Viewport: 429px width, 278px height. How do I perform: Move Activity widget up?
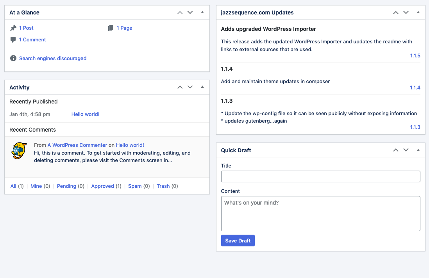[180, 87]
